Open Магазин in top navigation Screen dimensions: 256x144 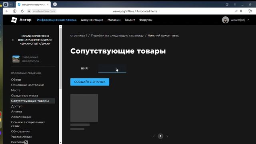pyautogui.click(x=114, y=20)
